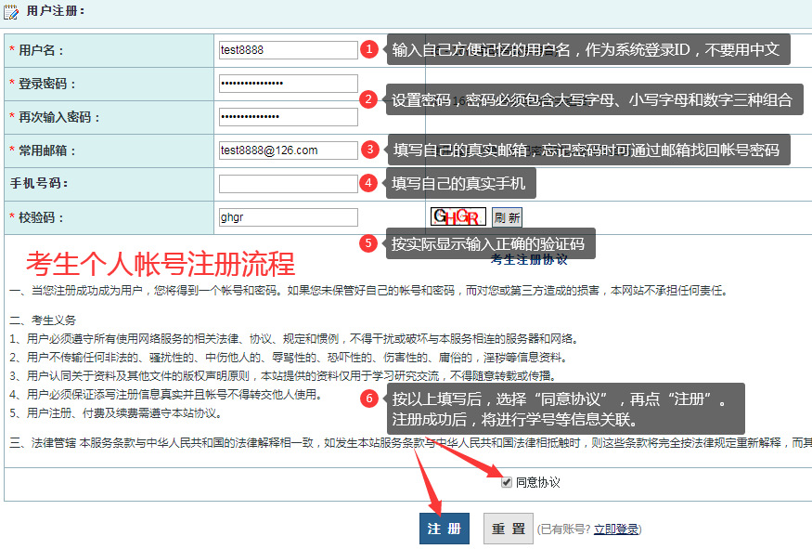Viewport: 812px width, 549px height.
Task: Select the 再次输入密码 confirm password field
Action: [x=288, y=117]
